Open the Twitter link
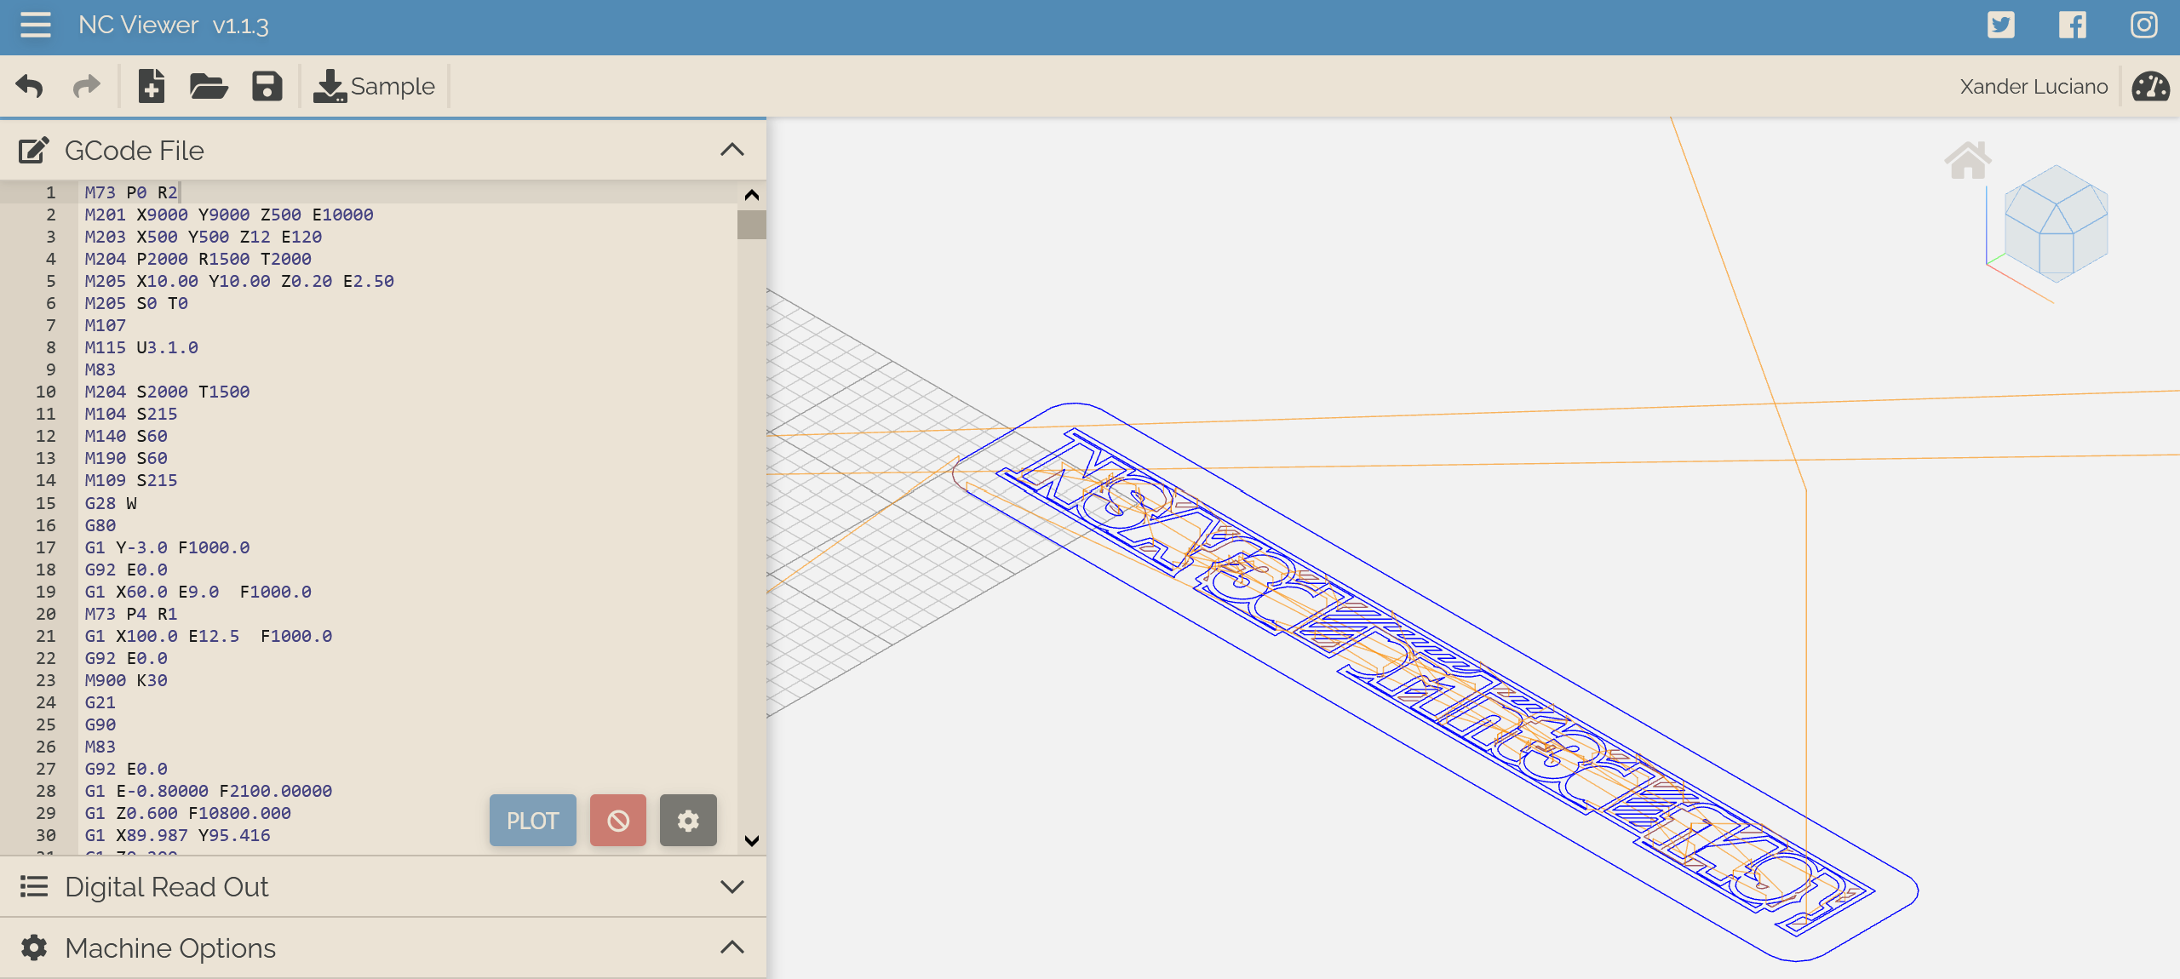The height and width of the screenshot is (979, 2180). [x=2001, y=25]
